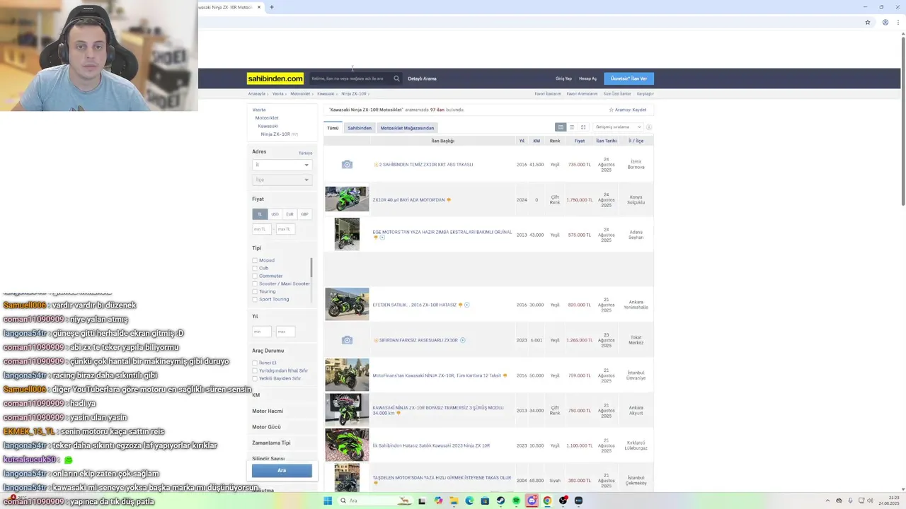
Task: Check the İkinci El checkbox
Action: coord(255,363)
